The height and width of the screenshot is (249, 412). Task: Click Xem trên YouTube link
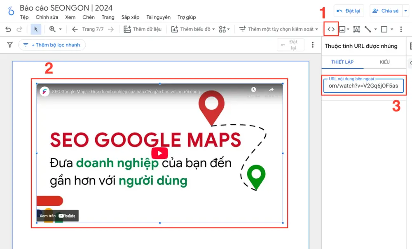[x=57, y=216]
